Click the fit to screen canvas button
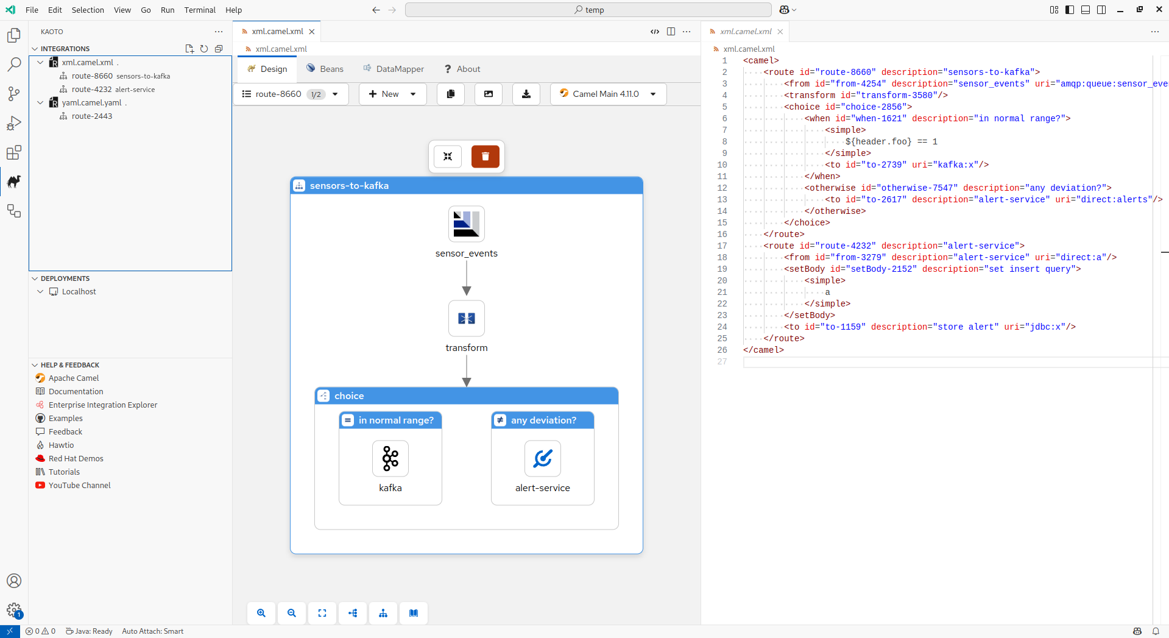The image size is (1169, 638). tap(322, 613)
